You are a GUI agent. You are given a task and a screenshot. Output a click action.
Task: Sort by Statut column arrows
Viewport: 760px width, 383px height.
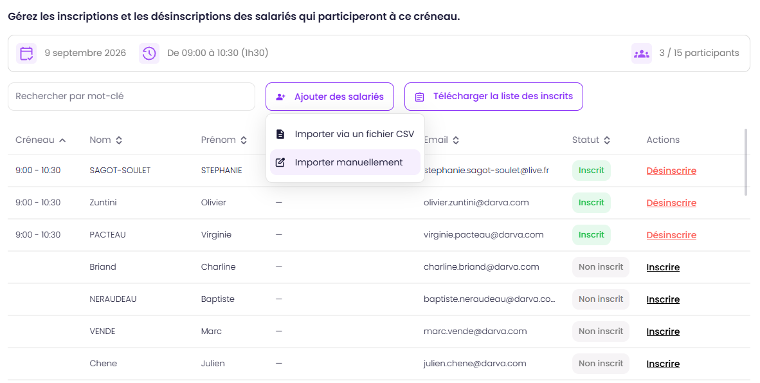tap(607, 140)
